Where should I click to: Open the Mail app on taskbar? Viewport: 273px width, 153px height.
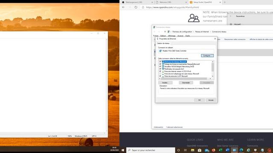[206, 150]
